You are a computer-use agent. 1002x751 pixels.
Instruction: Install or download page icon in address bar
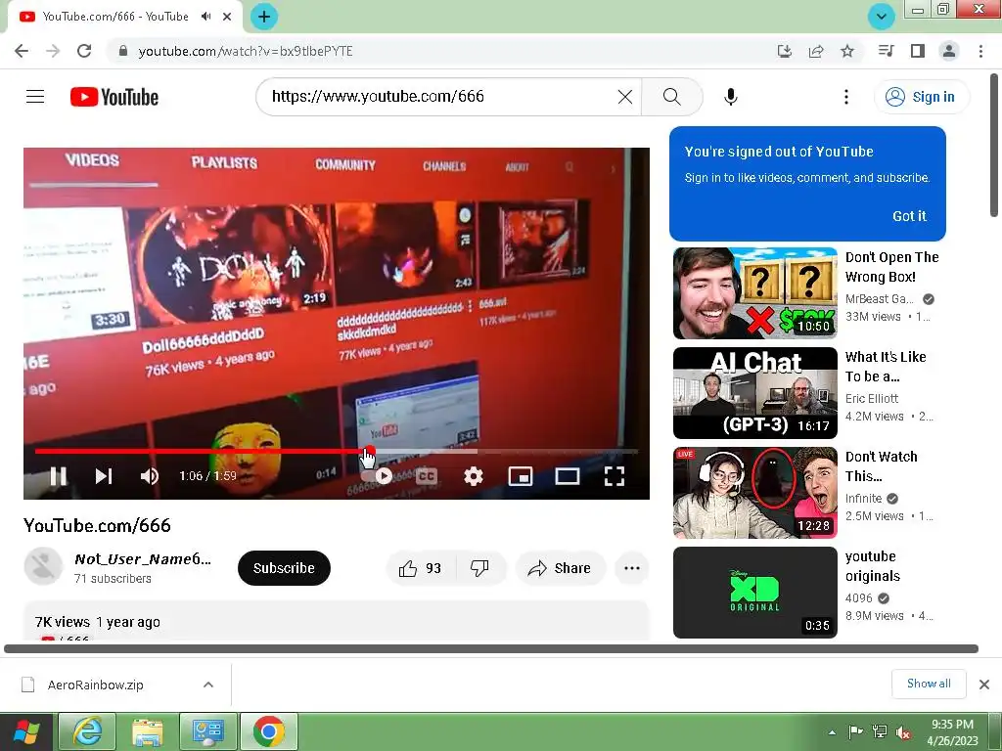[x=784, y=51]
